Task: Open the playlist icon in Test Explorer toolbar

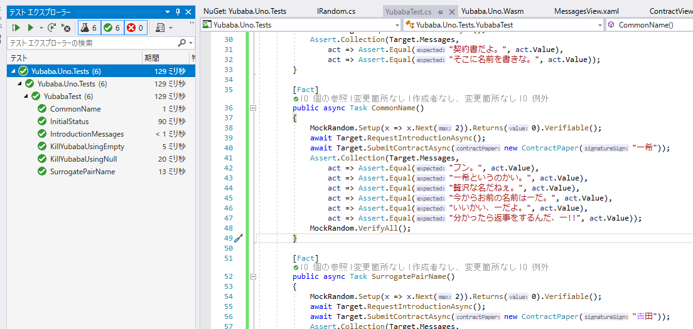Action: pyautogui.click(x=160, y=28)
